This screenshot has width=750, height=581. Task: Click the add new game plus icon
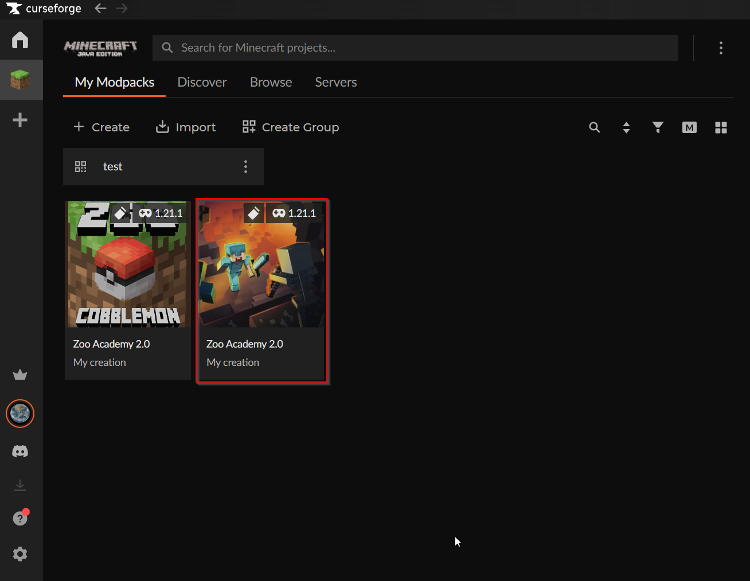[21, 119]
